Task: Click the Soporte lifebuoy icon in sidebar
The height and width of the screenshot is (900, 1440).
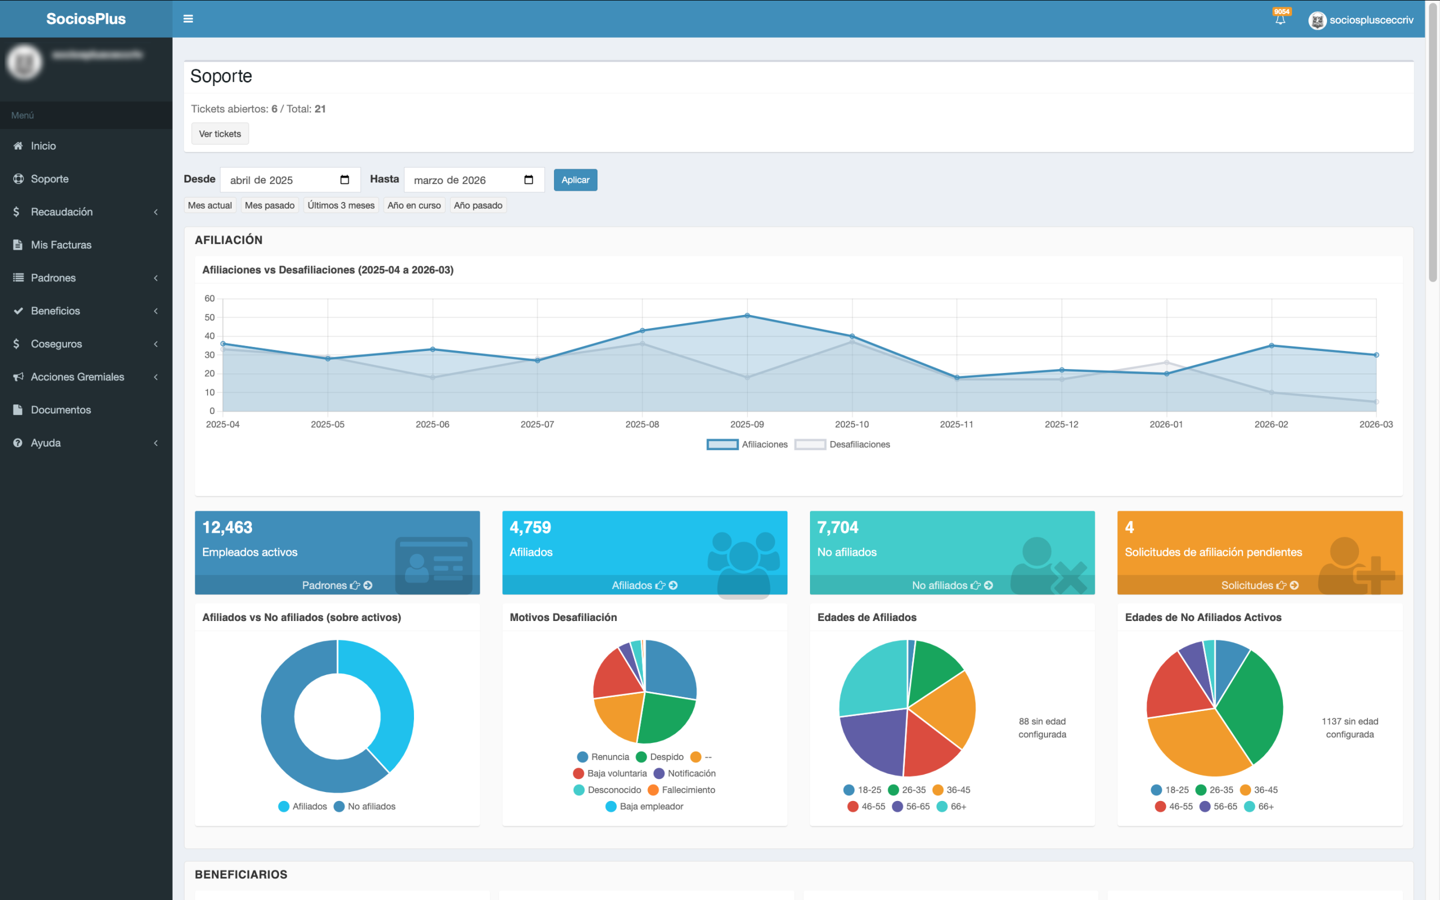Action: 19,178
